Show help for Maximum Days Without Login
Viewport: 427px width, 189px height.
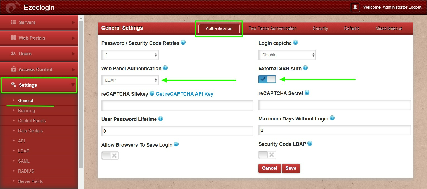(332, 118)
